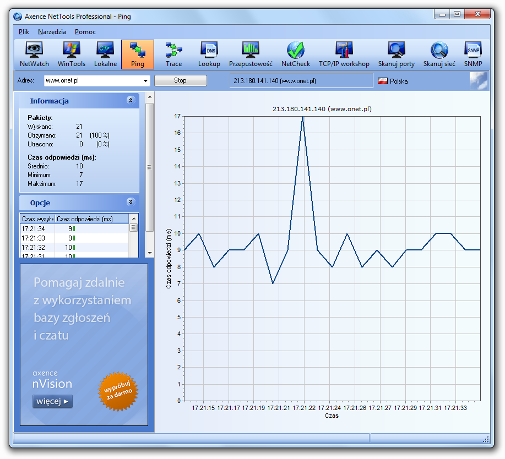The width and height of the screenshot is (505, 459).
Task: Sort by Czas odpowiedzi (ms) column header
Action: click(92, 219)
